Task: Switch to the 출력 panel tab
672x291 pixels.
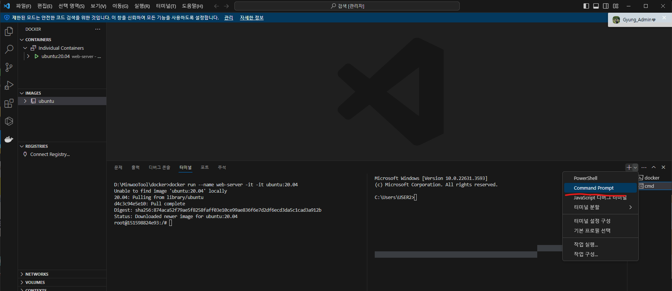Action: 136,168
